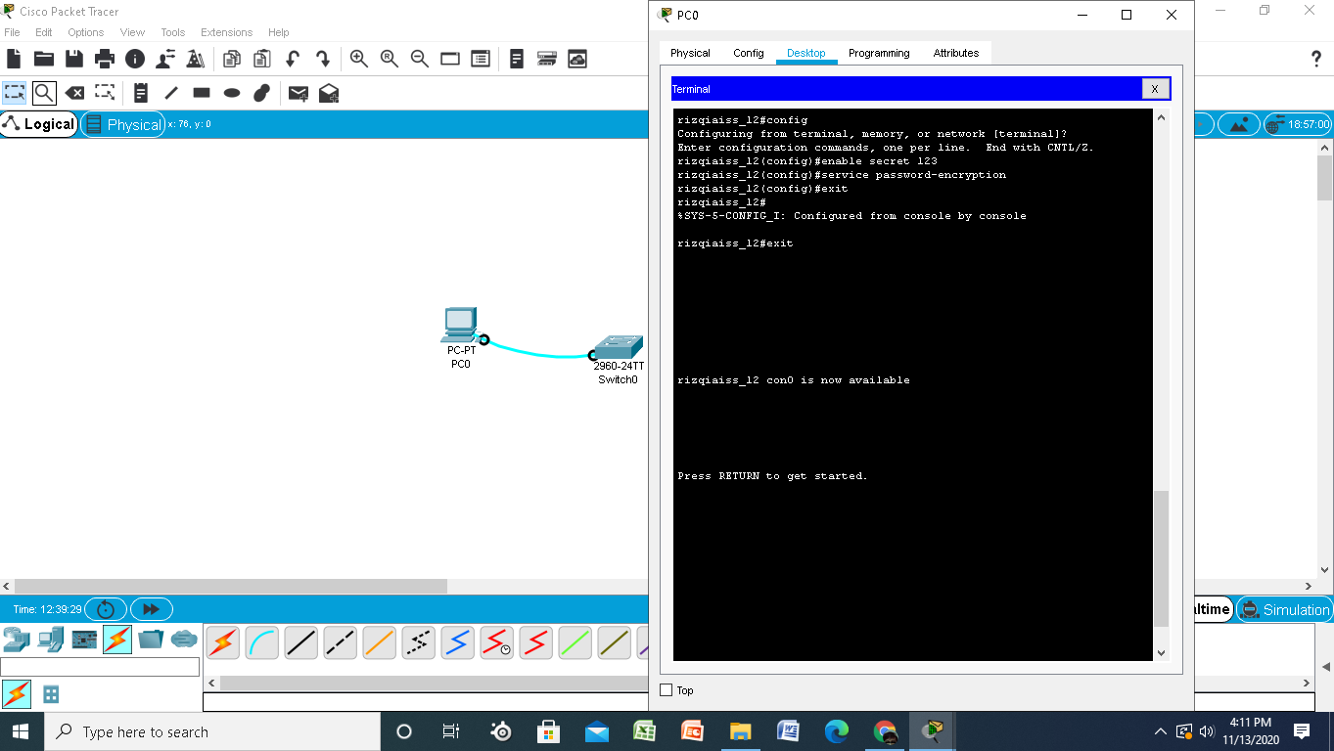This screenshot has height=751, width=1334.
Task: Toggle the Top checkbox in PC0 window
Action: (x=667, y=690)
